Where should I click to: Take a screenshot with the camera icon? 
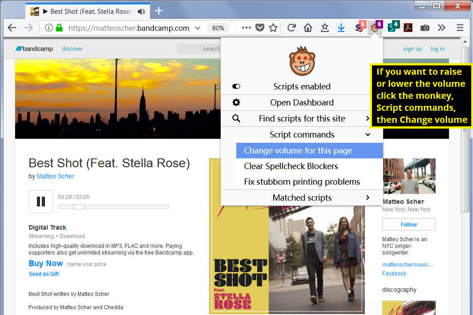(x=424, y=28)
